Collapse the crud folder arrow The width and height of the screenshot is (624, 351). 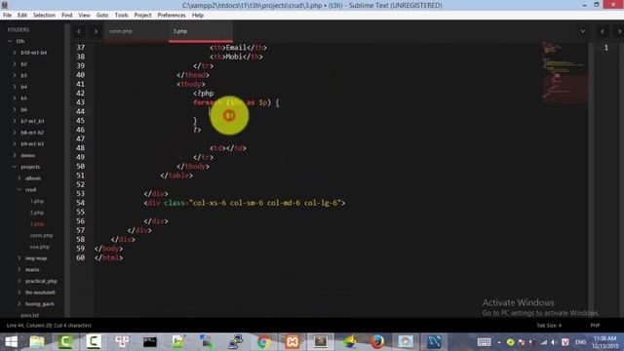(x=19, y=190)
